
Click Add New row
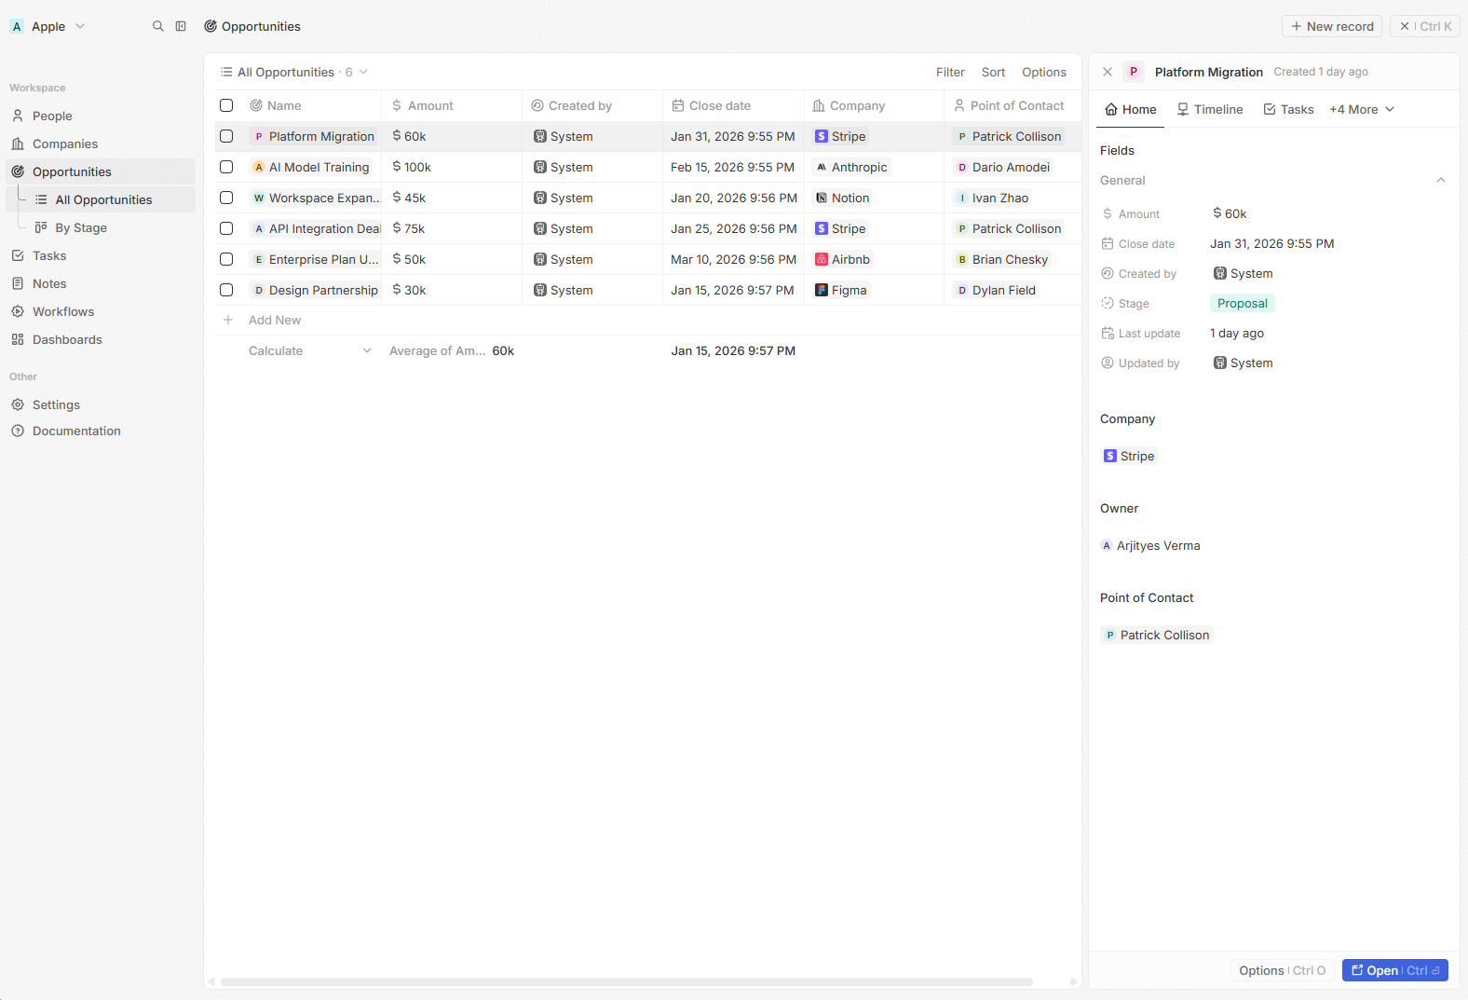click(x=275, y=320)
